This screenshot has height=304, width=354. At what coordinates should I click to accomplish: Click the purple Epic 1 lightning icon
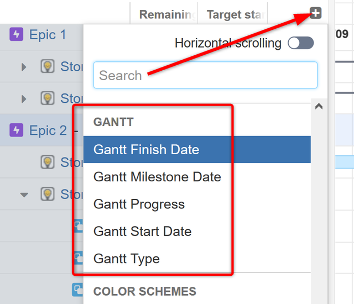16,35
